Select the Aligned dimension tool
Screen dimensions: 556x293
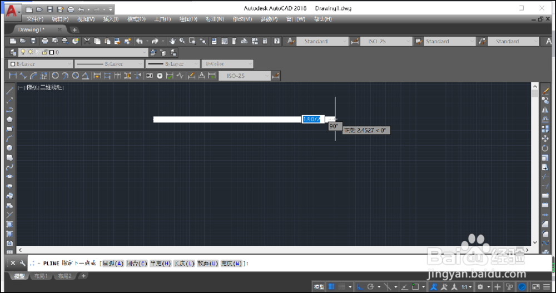[23, 76]
